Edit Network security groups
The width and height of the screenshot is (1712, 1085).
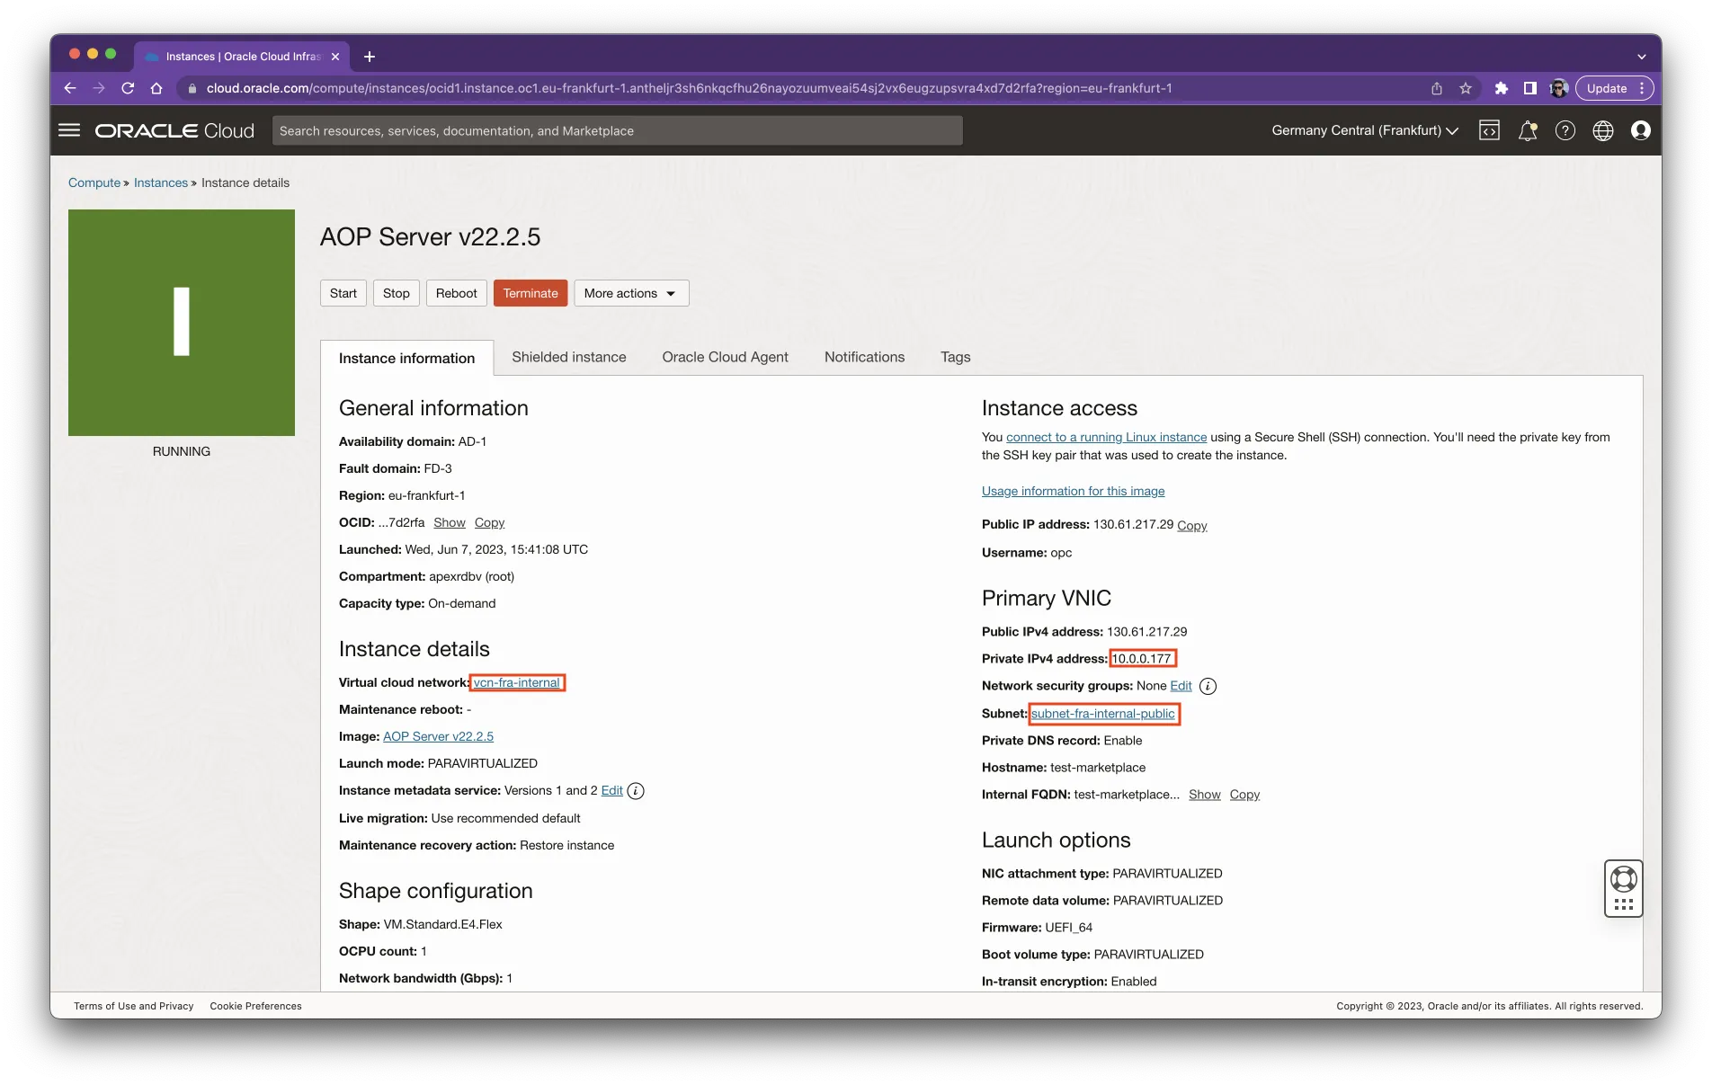1181,686
